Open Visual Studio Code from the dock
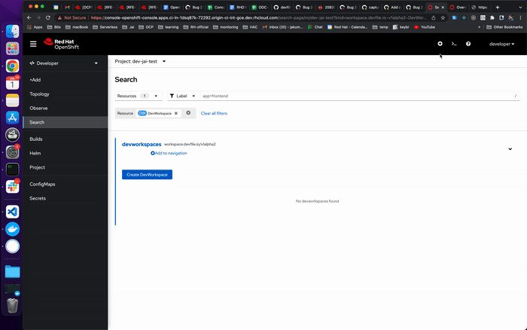This screenshot has width=527, height=330. (13, 212)
